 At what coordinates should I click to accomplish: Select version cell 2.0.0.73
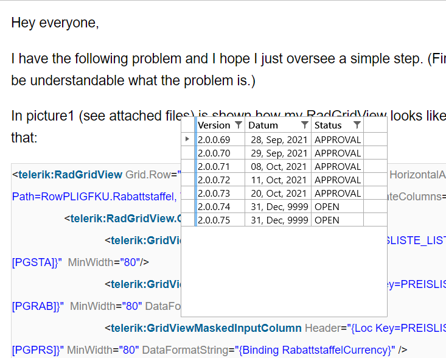[214, 193]
